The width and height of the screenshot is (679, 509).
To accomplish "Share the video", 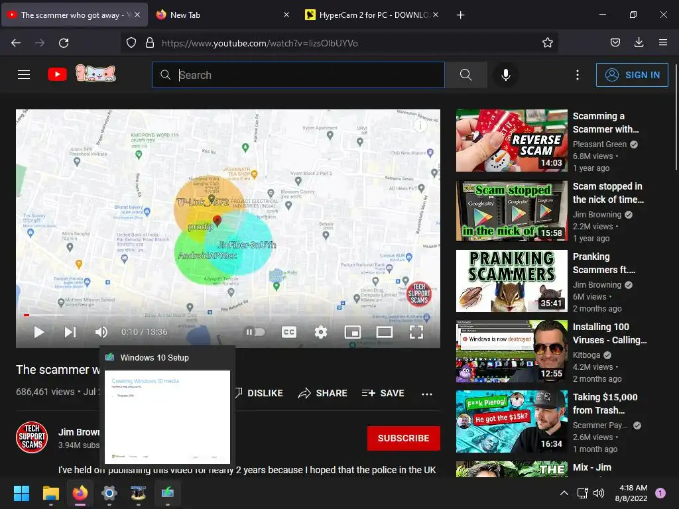I will pos(323,393).
